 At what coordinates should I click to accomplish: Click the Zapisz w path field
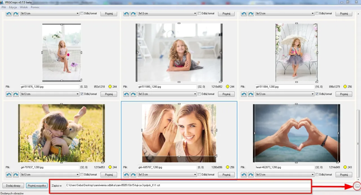[x=186, y=185]
